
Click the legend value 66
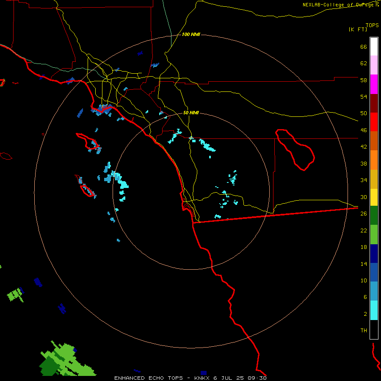click(x=364, y=47)
